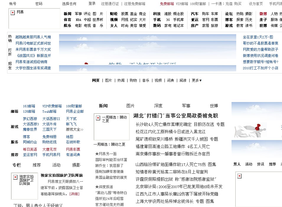This screenshot has width=282, height=207.
Task: Open 松花江内化工原料桶今日或进入黑龙江 news
Action: [x=170, y=132]
